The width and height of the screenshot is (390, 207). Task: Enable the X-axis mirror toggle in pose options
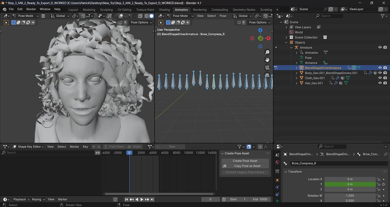[125, 22]
